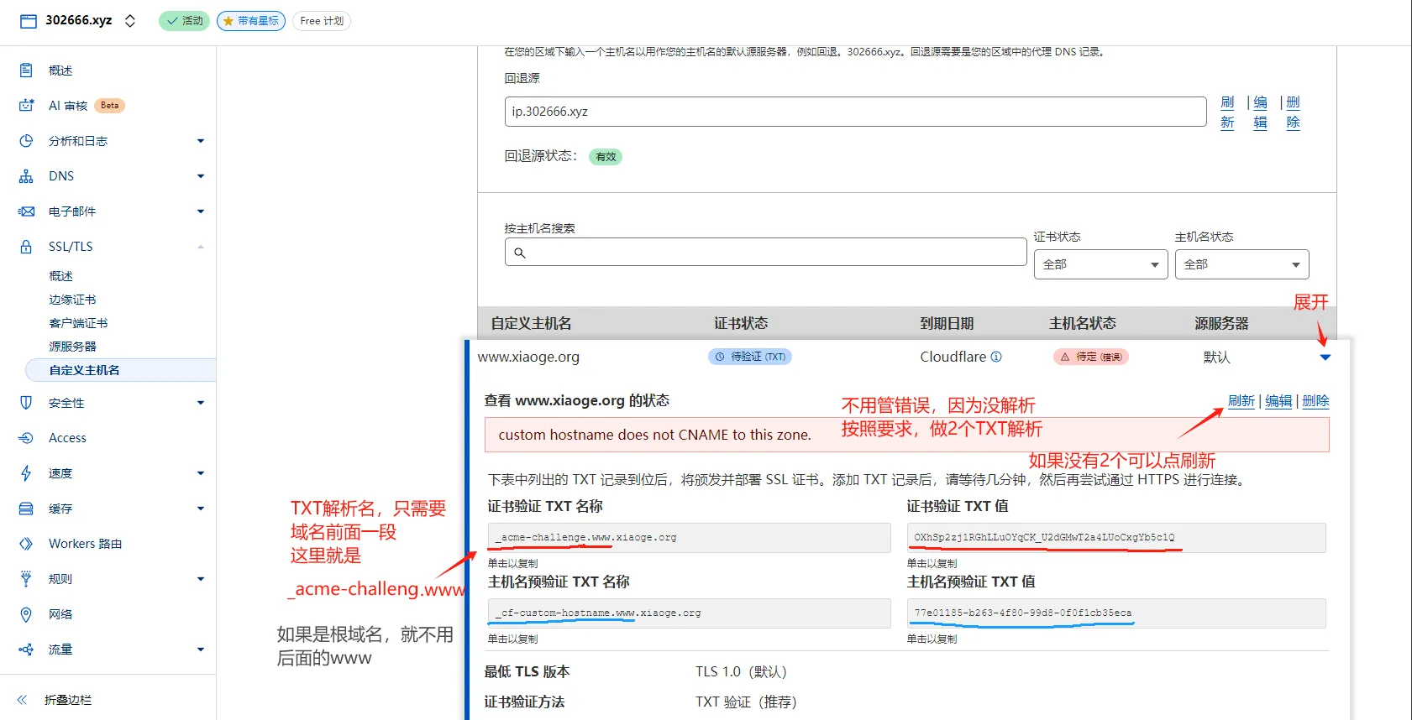Expand the 缓存 menu arrow
The width and height of the screenshot is (1412, 720).
click(x=201, y=509)
